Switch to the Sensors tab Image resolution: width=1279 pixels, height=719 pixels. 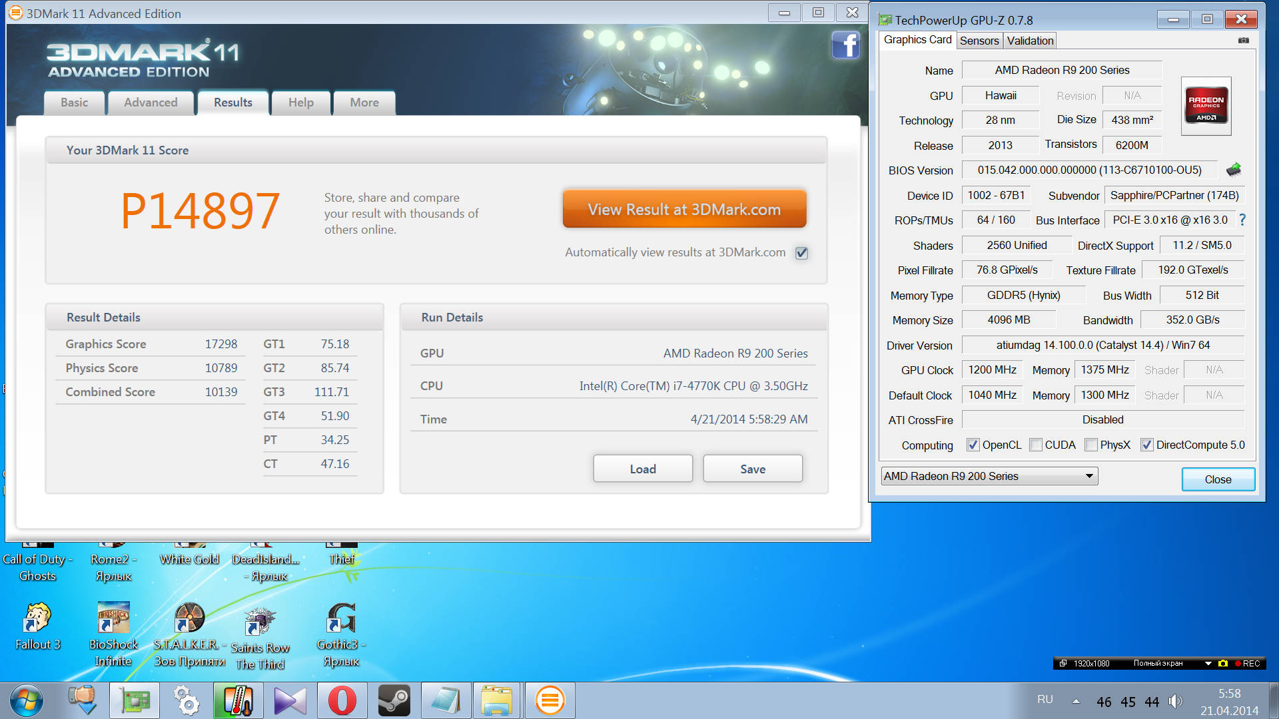tap(979, 41)
